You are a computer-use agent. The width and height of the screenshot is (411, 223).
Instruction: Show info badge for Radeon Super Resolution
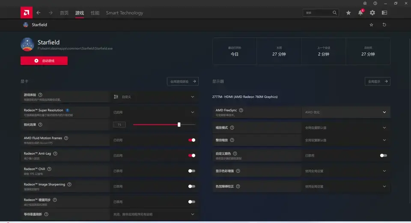pyautogui.click(x=67, y=110)
